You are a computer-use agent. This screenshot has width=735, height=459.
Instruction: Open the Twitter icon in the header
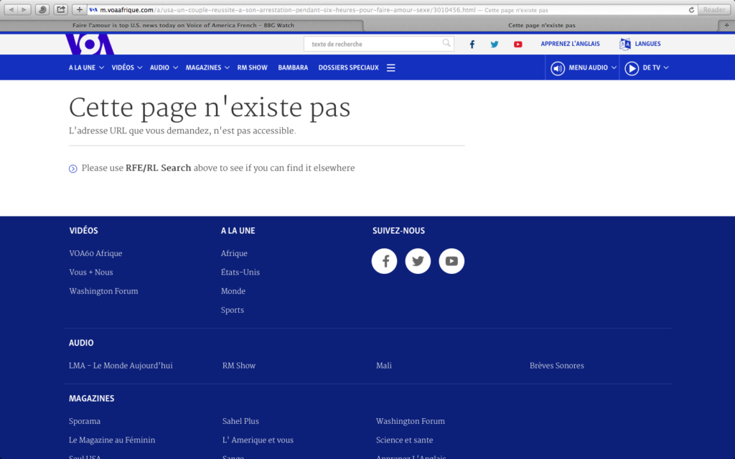tap(495, 44)
